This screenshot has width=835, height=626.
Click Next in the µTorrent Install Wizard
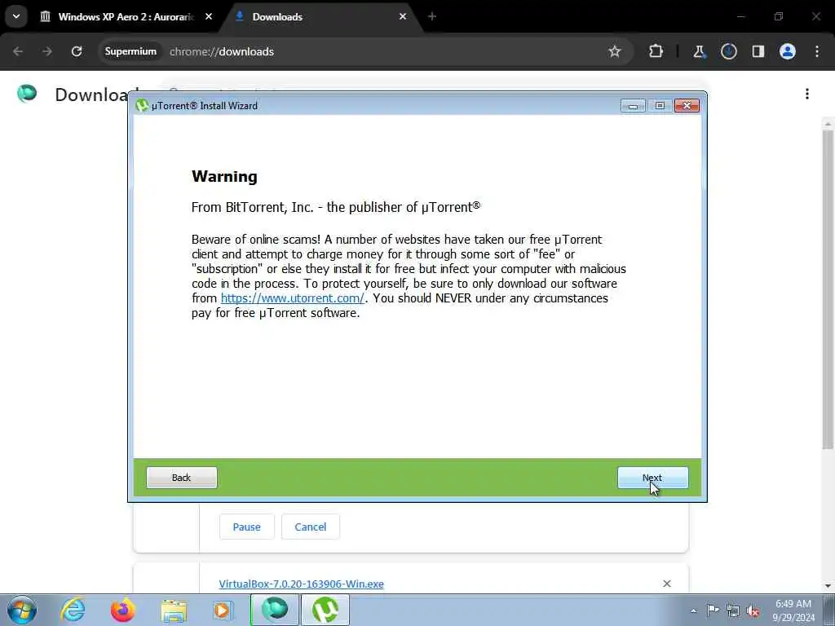tap(653, 478)
